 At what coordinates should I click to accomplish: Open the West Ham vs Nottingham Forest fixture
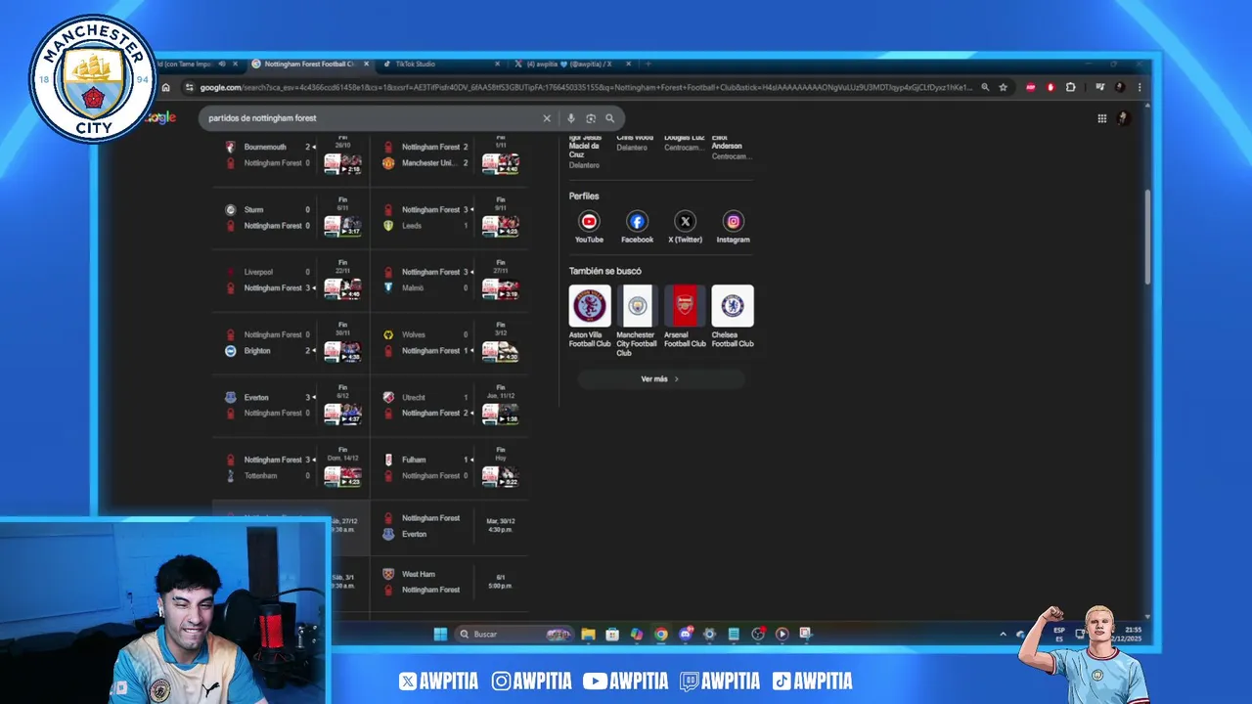(x=450, y=582)
